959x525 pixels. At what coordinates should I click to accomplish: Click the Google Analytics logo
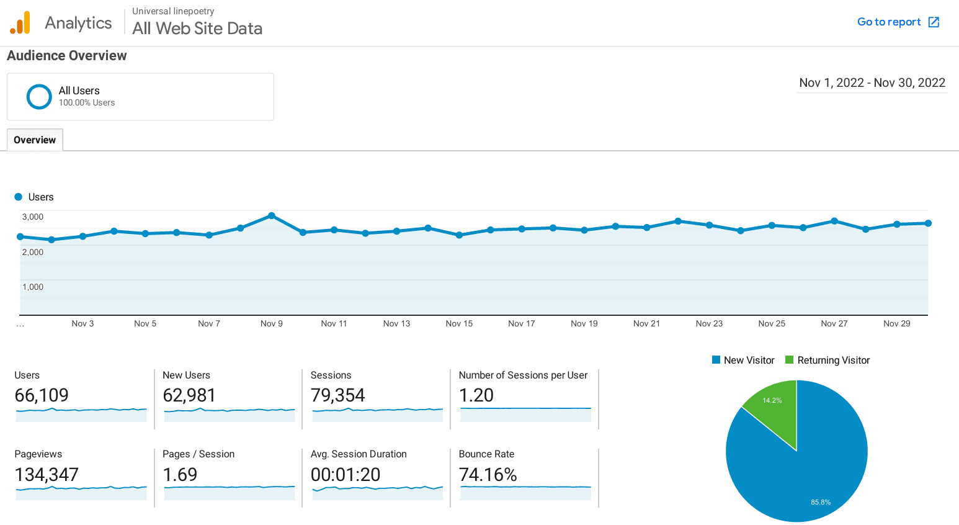tap(20, 22)
